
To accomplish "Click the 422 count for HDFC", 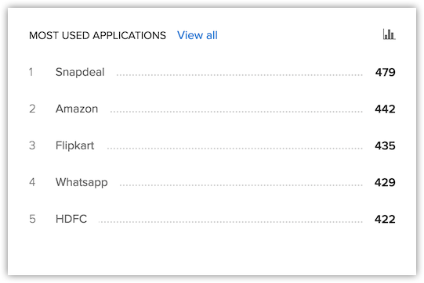I will [x=385, y=219].
